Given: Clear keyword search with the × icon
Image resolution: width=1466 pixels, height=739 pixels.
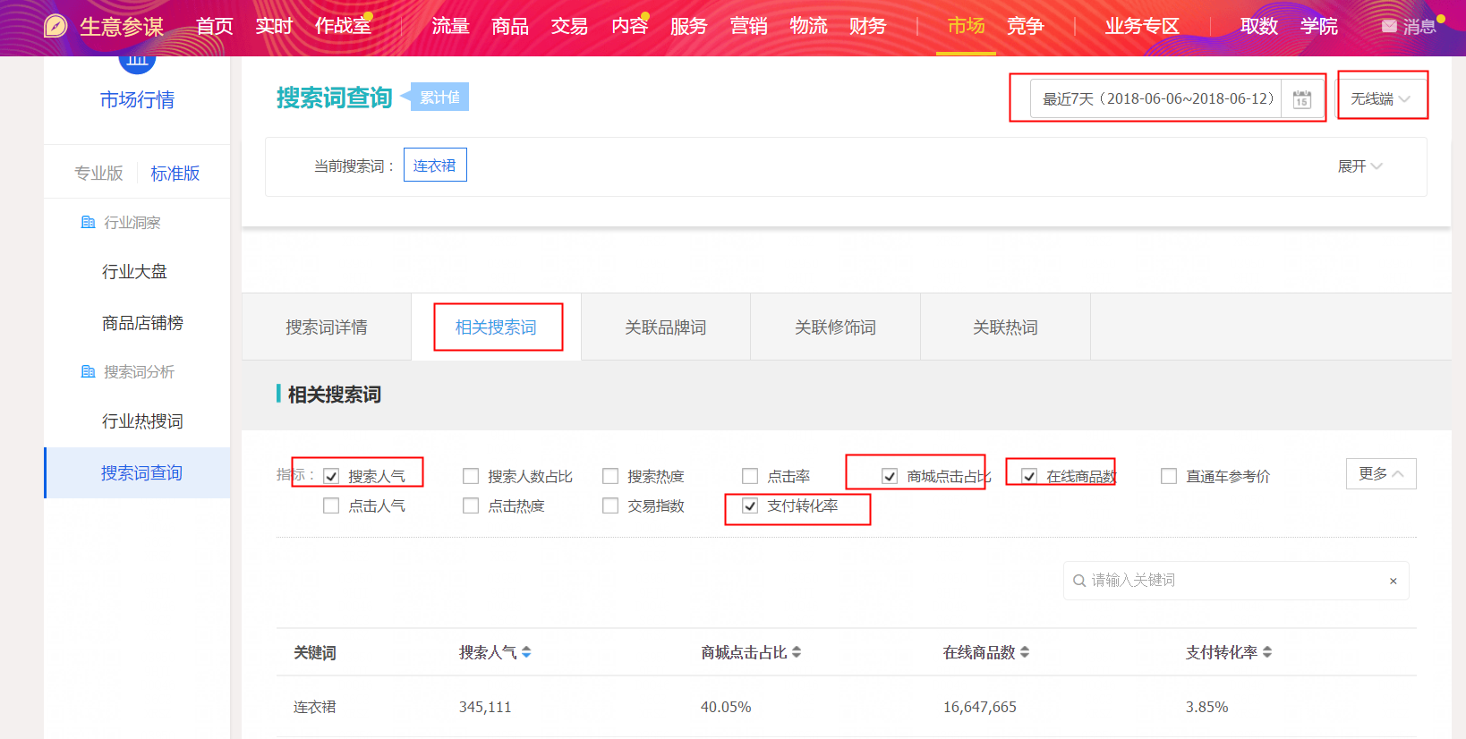Looking at the screenshot, I should tap(1393, 582).
